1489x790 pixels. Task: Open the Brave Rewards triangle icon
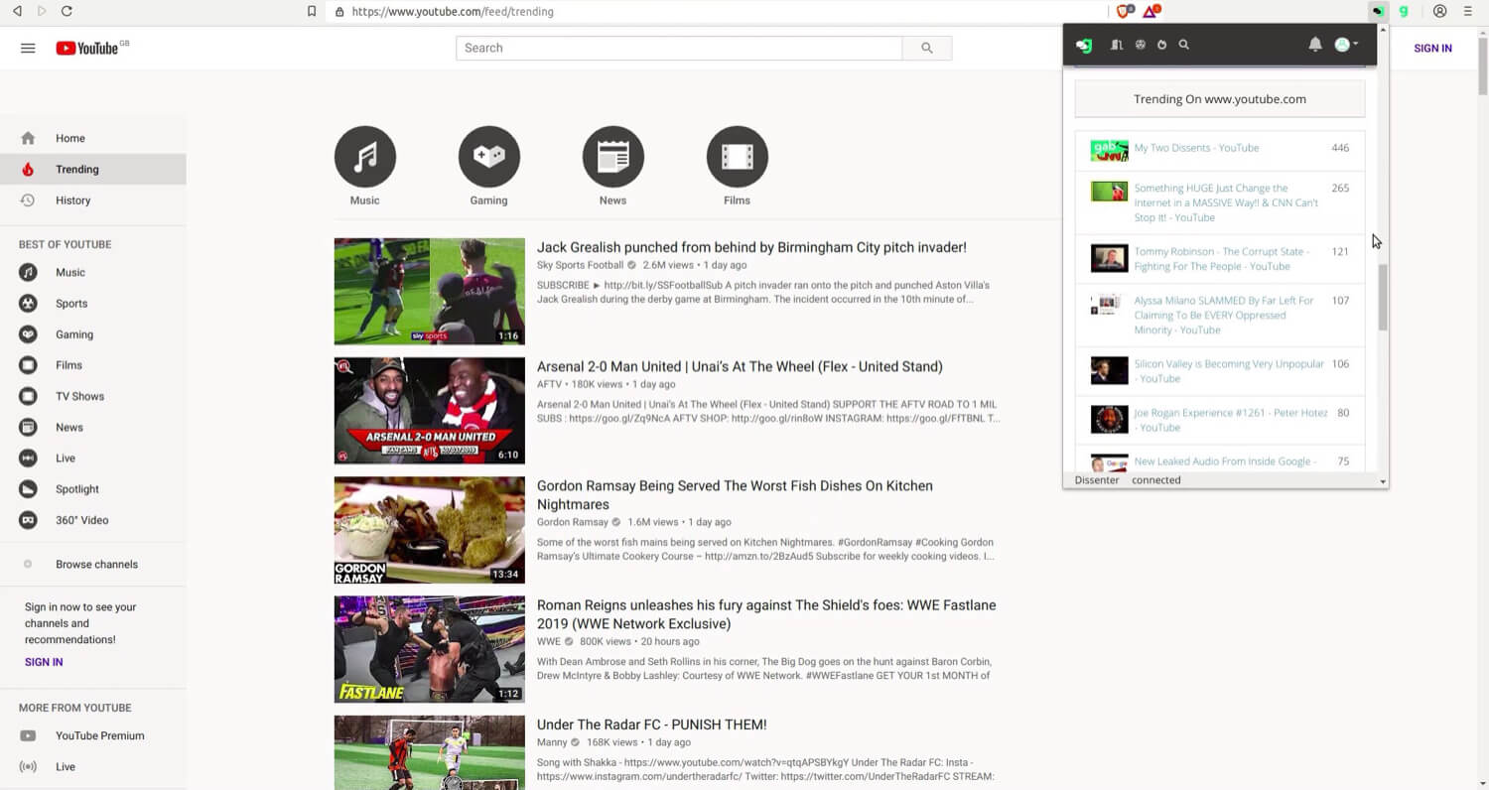(x=1151, y=11)
